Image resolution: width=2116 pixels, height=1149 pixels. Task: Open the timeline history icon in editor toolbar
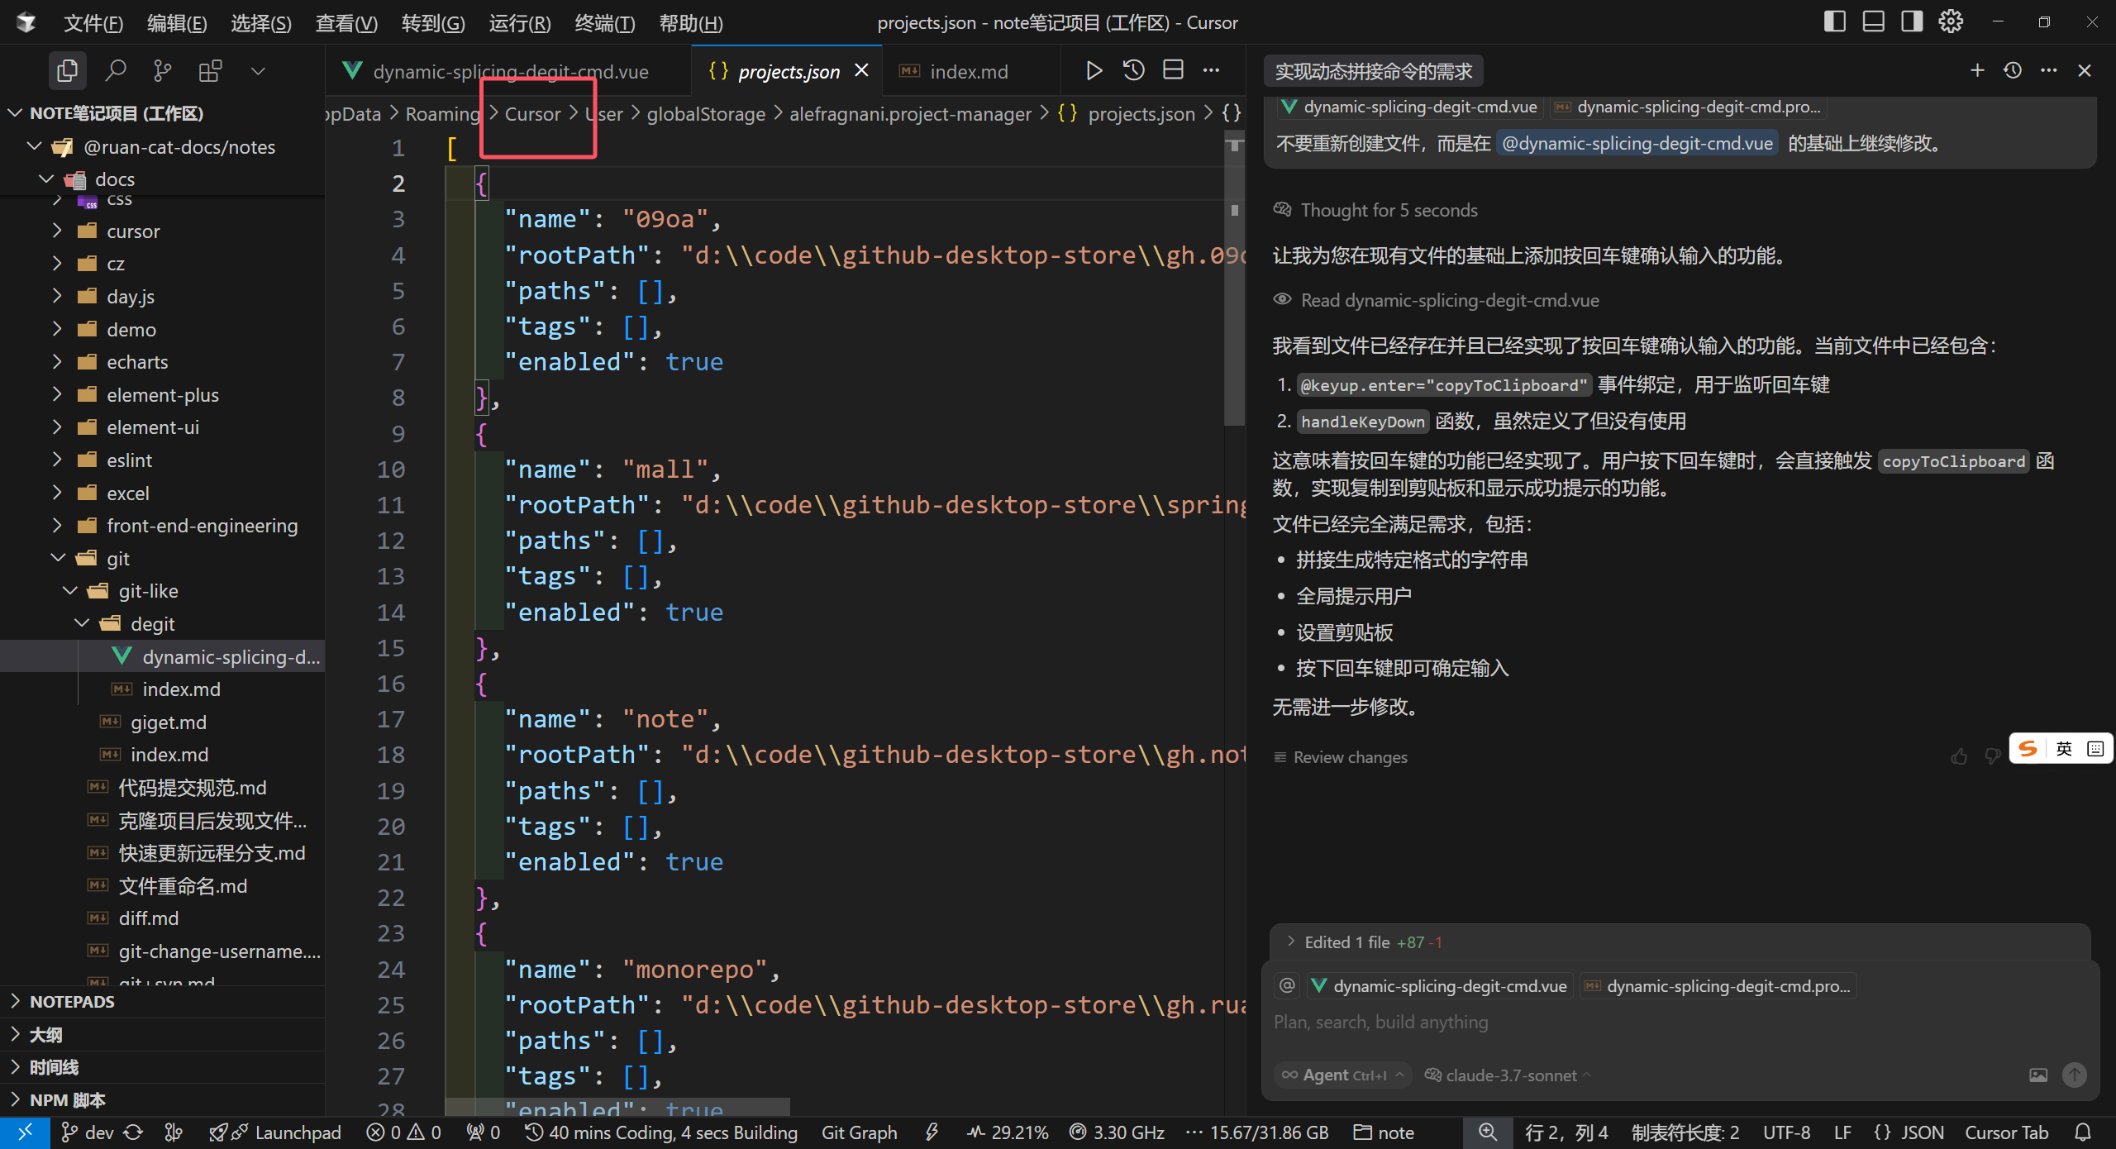coord(1133,71)
